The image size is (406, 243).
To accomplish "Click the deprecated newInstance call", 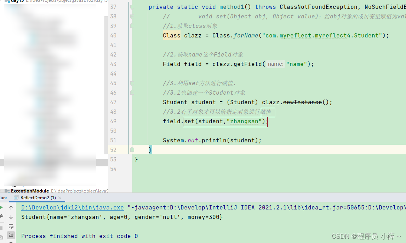I will point(302,102).
